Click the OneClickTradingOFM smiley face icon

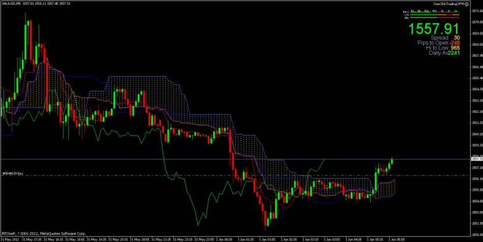click(467, 4)
